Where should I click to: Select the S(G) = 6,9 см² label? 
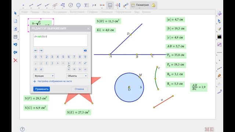[36, 108]
